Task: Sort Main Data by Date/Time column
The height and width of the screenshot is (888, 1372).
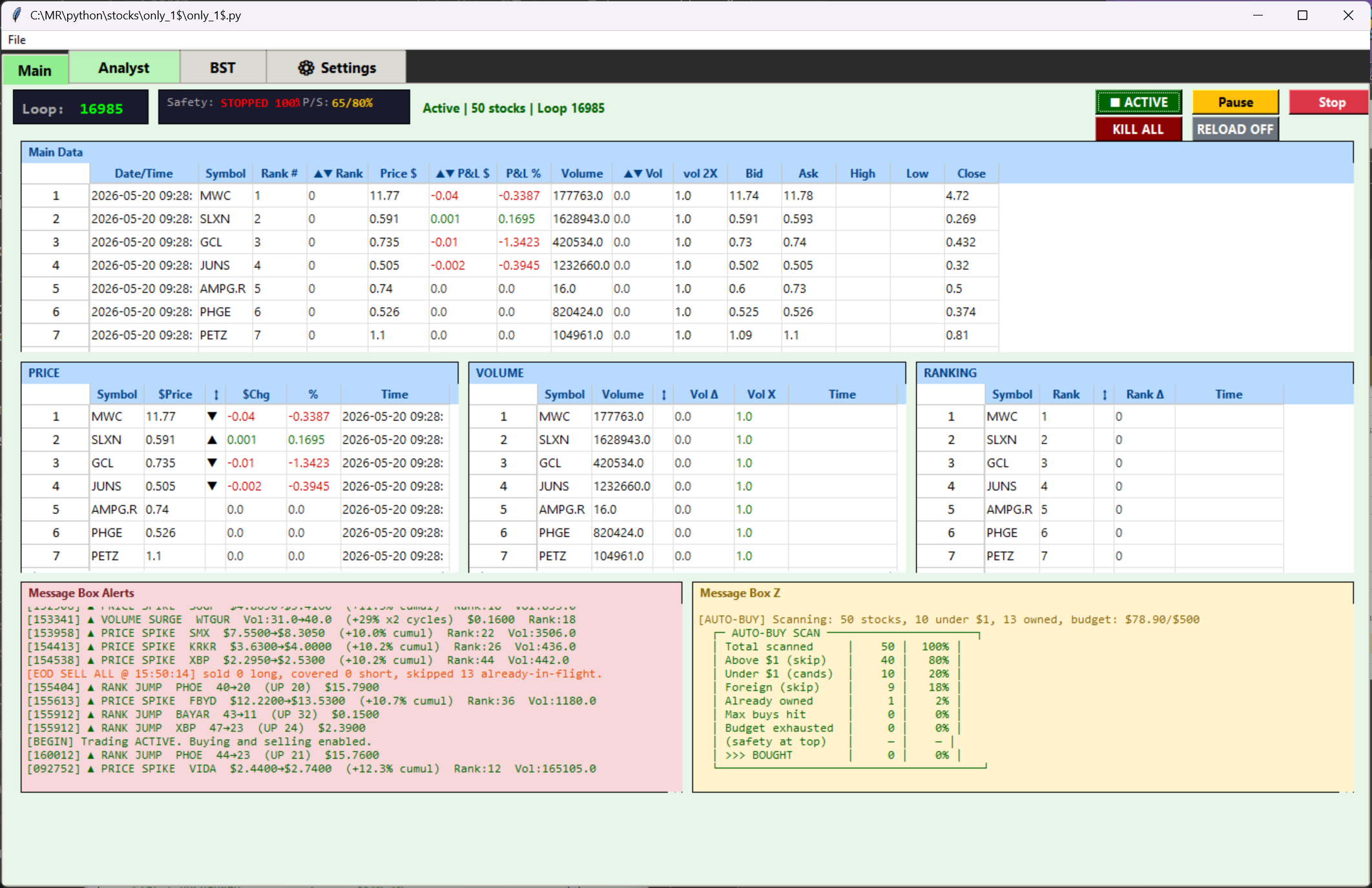Action: [143, 173]
